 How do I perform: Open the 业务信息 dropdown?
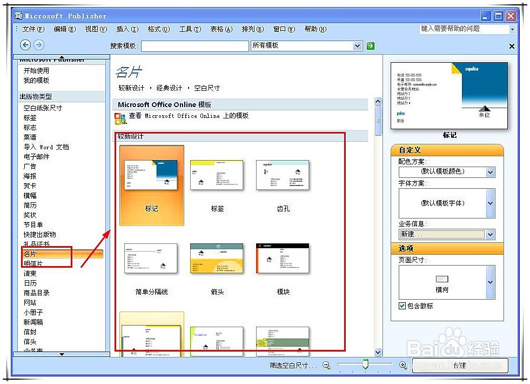pyautogui.click(x=491, y=235)
